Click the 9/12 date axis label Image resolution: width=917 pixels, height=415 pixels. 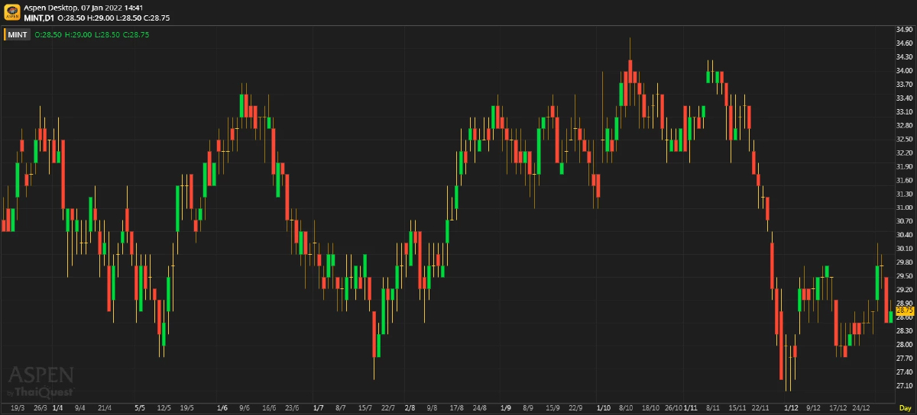point(813,408)
